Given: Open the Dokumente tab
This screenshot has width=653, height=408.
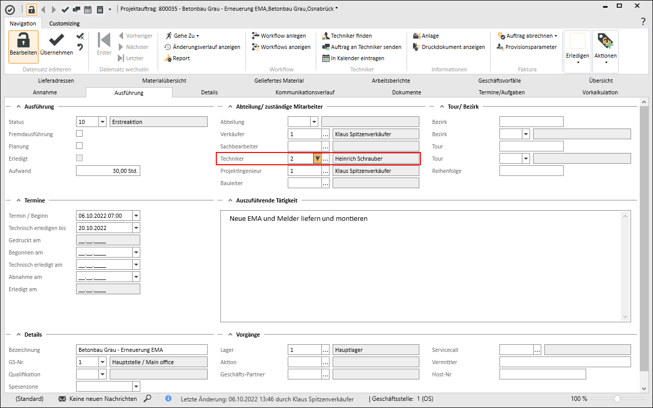Looking at the screenshot, I should click(x=407, y=92).
